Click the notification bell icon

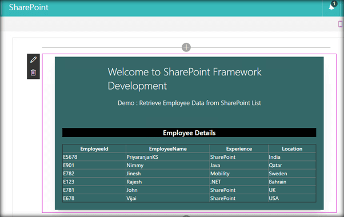click(331, 7)
